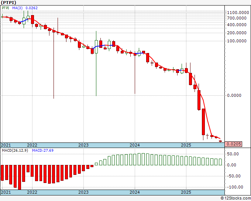
Task: Click the PTPI legend label above chart
Action: [6, 8]
